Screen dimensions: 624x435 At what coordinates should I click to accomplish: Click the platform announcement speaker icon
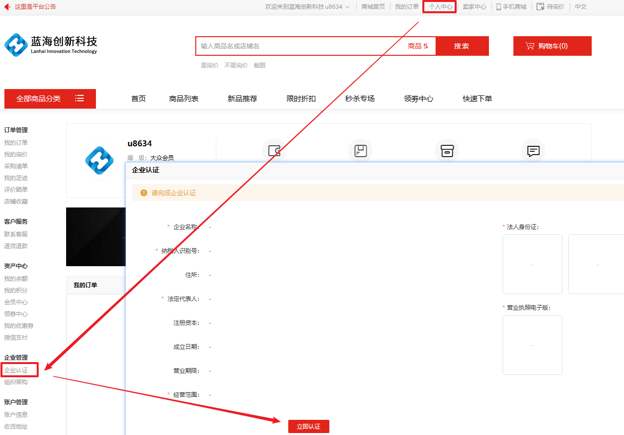(x=7, y=7)
